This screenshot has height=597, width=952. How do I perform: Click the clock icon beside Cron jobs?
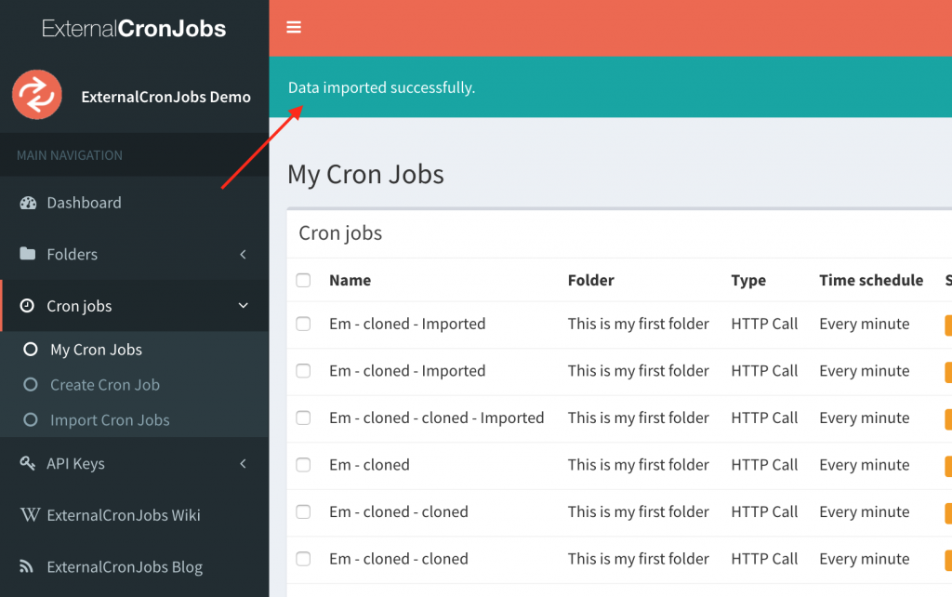pyautogui.click(x=27, y=306)
